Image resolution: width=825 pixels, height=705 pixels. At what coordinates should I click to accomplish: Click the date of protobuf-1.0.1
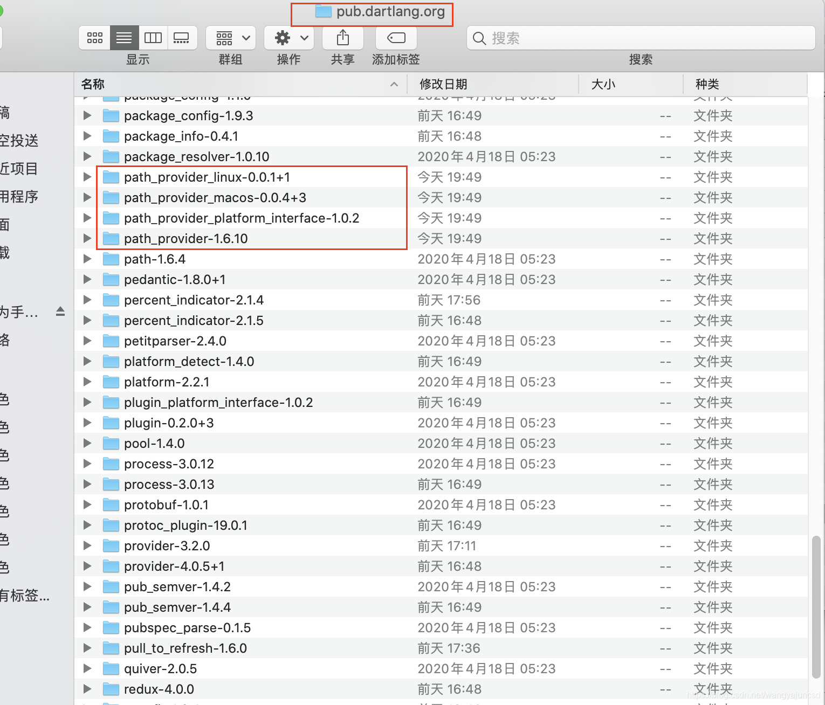pyautogui.click(x=486, y=505)
